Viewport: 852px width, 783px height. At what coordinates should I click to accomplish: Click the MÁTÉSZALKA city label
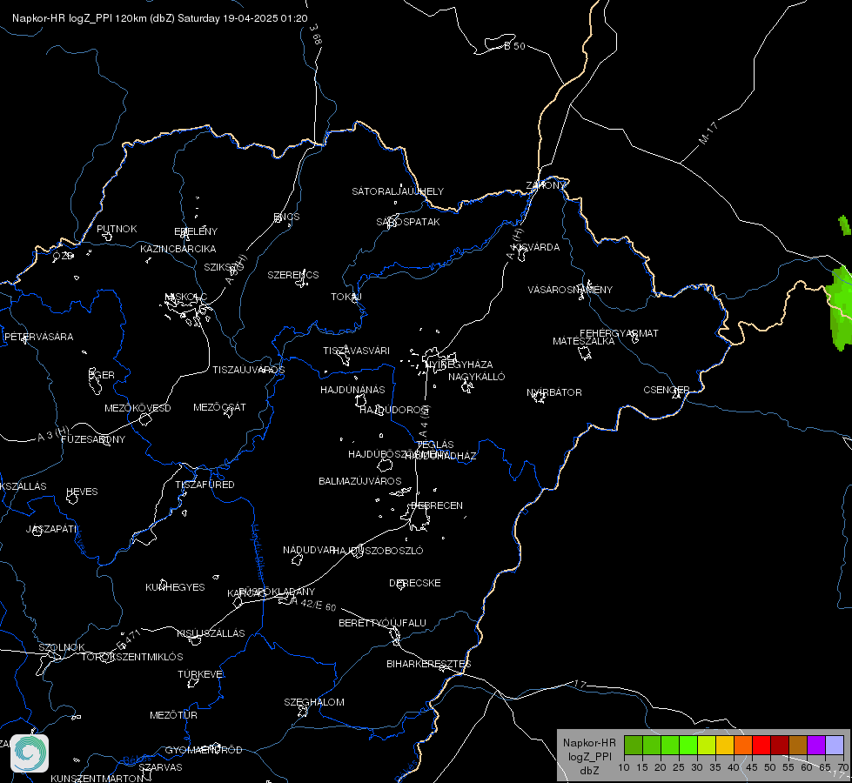tap(584, 341)
